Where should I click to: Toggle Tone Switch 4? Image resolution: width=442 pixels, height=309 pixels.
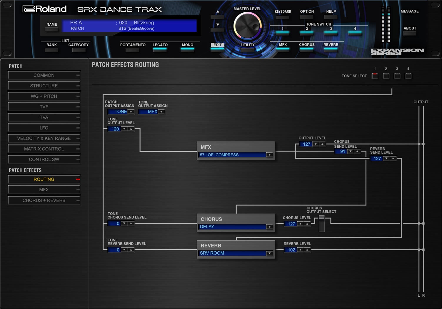(355, 32)
